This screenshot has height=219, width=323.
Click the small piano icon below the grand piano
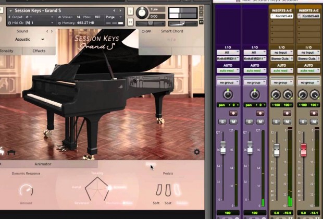pyautogui.click(x=11, y=152)
